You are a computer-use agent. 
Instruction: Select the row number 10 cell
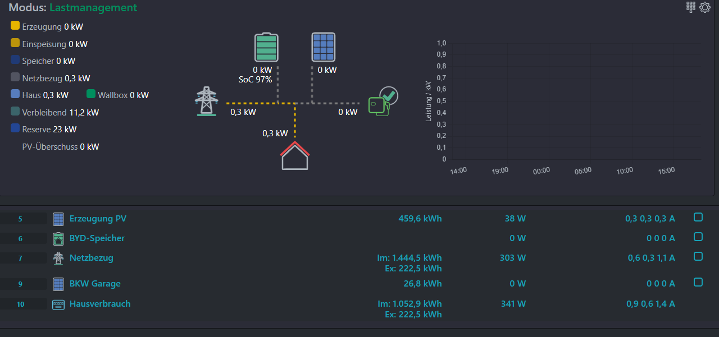[x=24, y=304]
